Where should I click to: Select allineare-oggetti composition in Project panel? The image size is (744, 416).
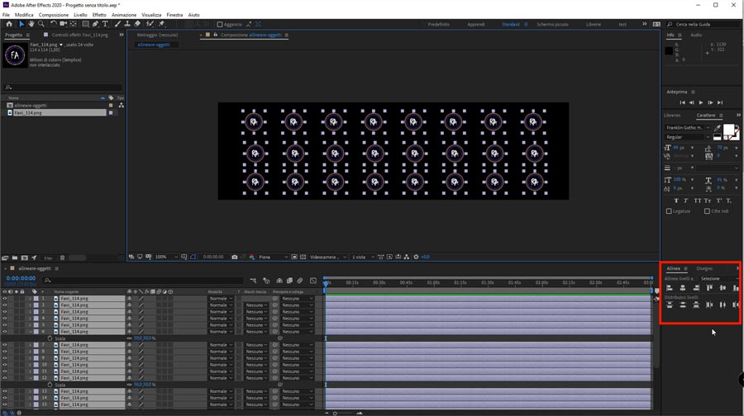[31, 106]
